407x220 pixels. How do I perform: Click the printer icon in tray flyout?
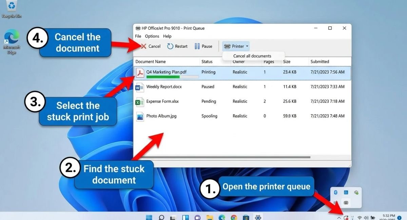(x=346, y=203)
